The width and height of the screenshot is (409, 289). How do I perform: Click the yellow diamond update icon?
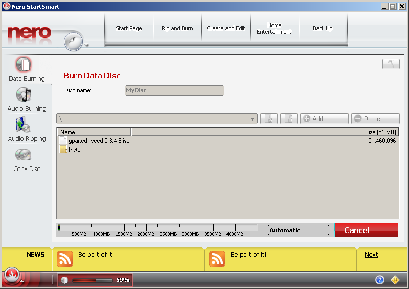395,280
